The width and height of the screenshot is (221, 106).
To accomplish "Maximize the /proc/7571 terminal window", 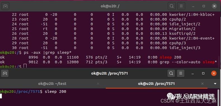I will pos(203,73).
